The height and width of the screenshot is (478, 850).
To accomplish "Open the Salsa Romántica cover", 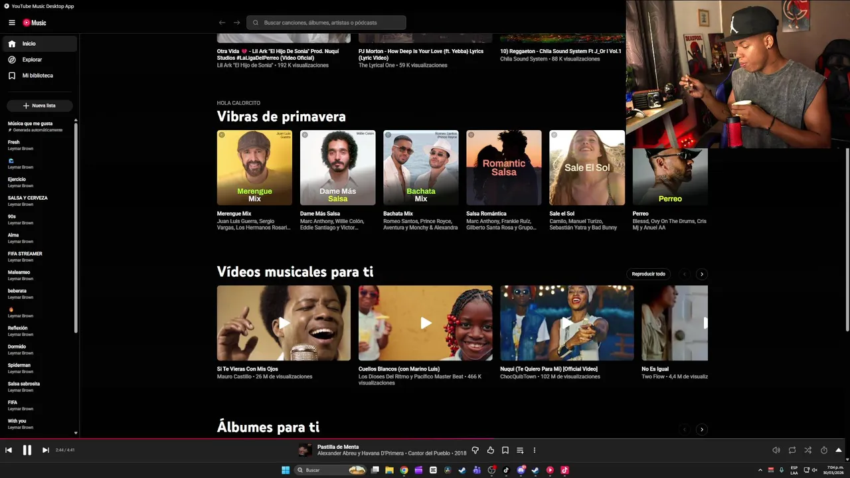I will (503, 167).
